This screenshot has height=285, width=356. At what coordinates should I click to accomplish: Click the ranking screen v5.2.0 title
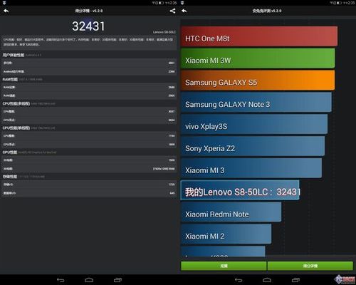tap(267, 11)
